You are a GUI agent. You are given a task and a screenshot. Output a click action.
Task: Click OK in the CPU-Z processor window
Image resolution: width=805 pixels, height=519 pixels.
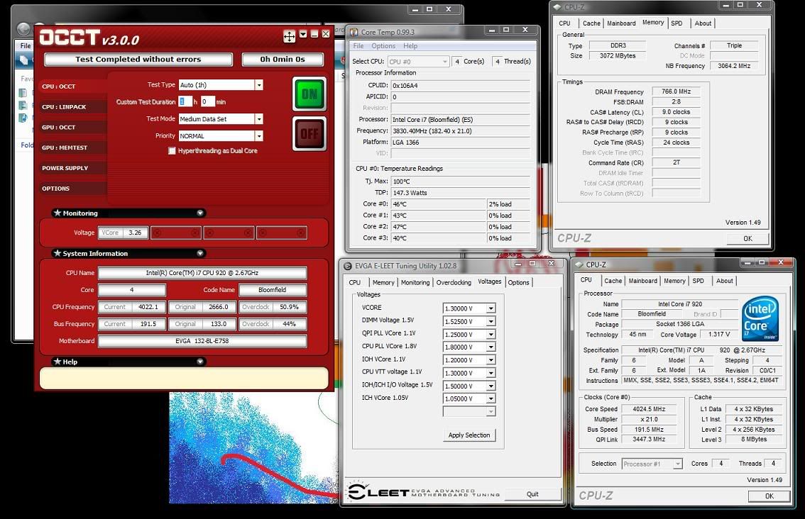pos(769,496)
